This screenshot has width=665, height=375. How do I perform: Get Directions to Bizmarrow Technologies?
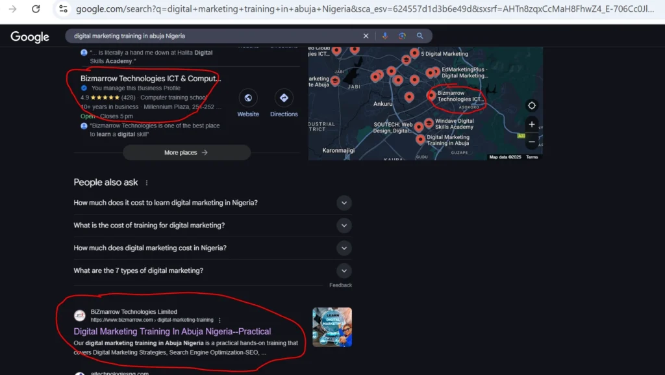coord(284,98)
